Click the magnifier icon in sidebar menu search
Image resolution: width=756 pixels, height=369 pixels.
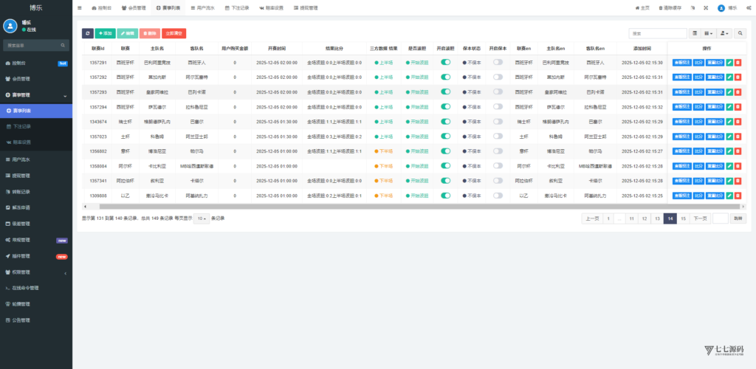pos(63,45)
